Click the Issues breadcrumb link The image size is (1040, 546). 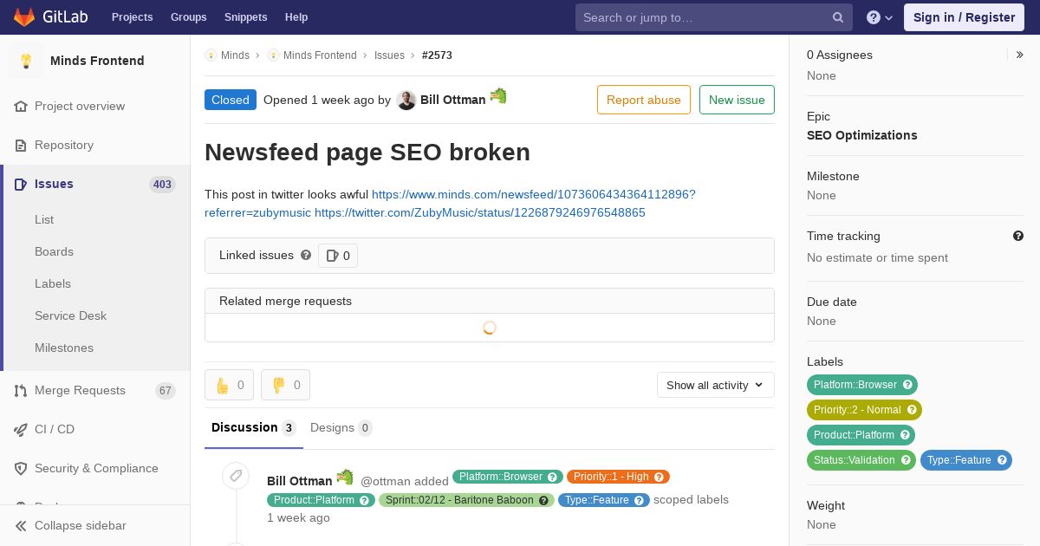pos(389,55)
